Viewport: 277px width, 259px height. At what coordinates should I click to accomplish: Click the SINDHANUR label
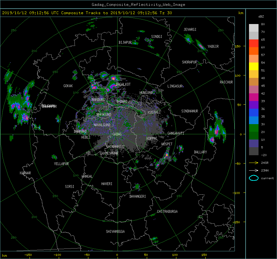190,111
